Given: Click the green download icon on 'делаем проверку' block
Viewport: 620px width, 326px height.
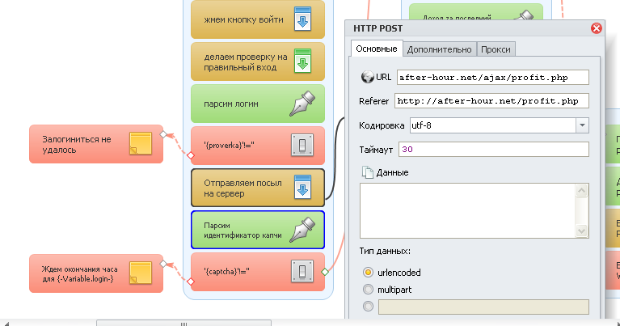Looking at the screenshot, I should pos(302,61).
